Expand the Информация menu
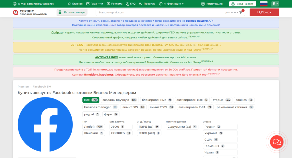292x158 pixels. (171, 4)
